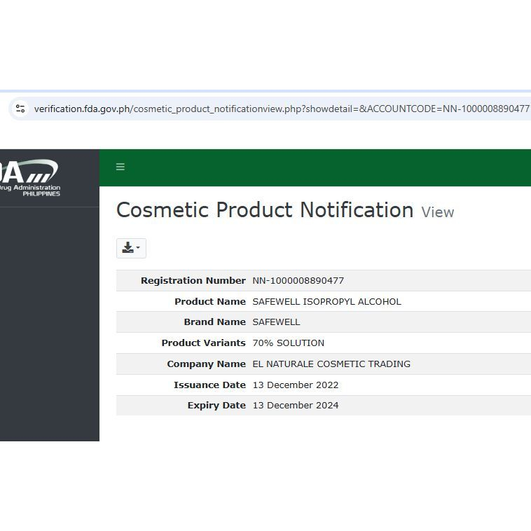Screen dimensions: 531x531
Task: Toggle the sidebar with the hamburger icon
Action: point(120,167)
